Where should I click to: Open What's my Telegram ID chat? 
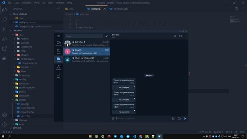coord(86,59)
